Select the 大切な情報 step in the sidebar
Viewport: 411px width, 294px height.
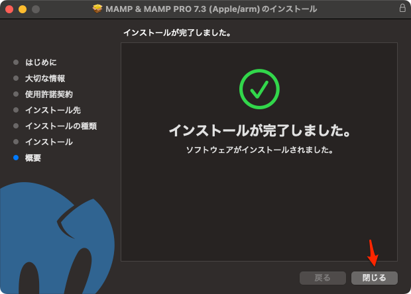point(45,78)
